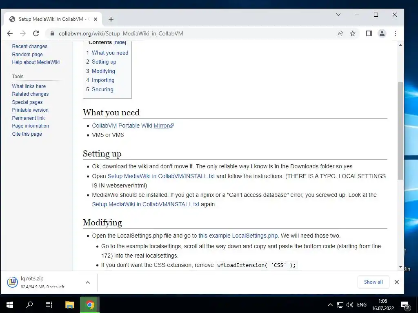Open Printable version

tap(30, 110)
